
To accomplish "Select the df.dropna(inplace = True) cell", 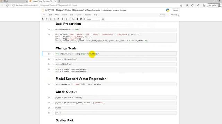I will 116,30.
